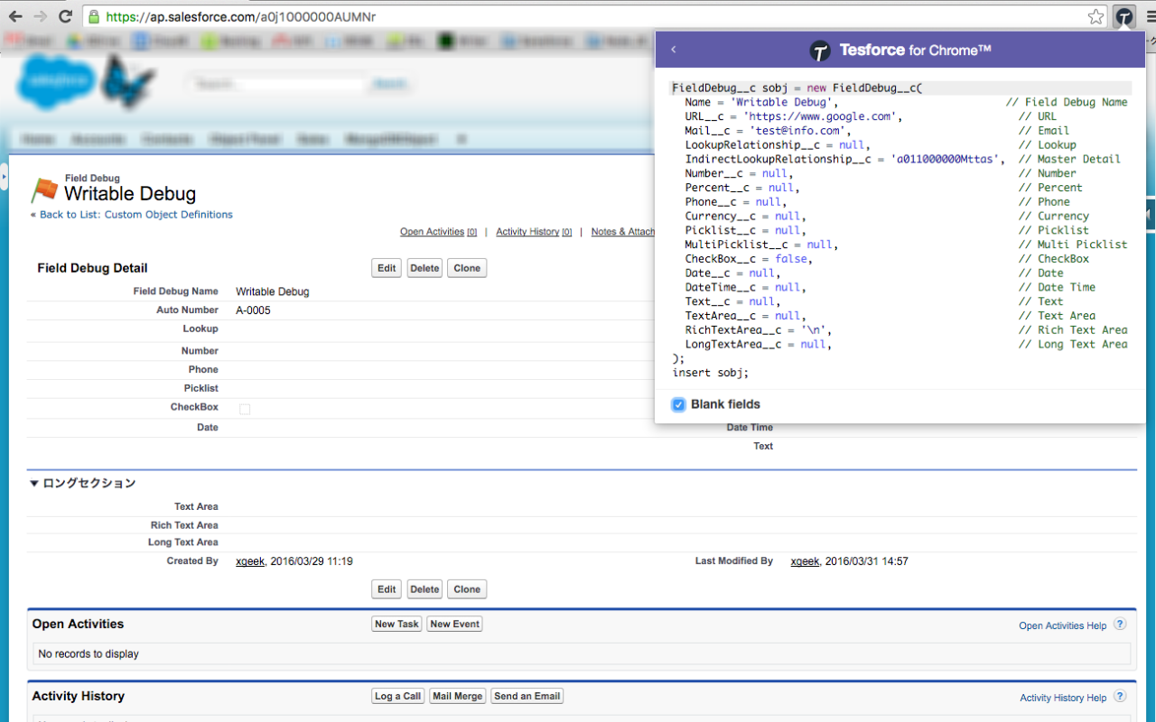Click the Log a Call button
Image resolution: width=1156 pixels, height=722 pixels.
[x=398, y=696]
